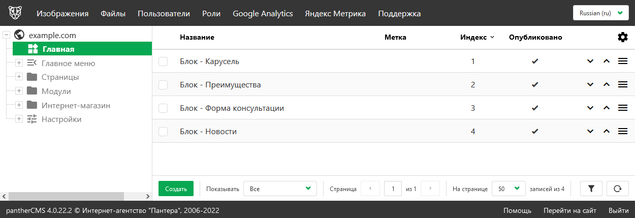Move Блок - Форма консультации row up
Viewport: 635px width, 218px height.
(x=606, y=108)
